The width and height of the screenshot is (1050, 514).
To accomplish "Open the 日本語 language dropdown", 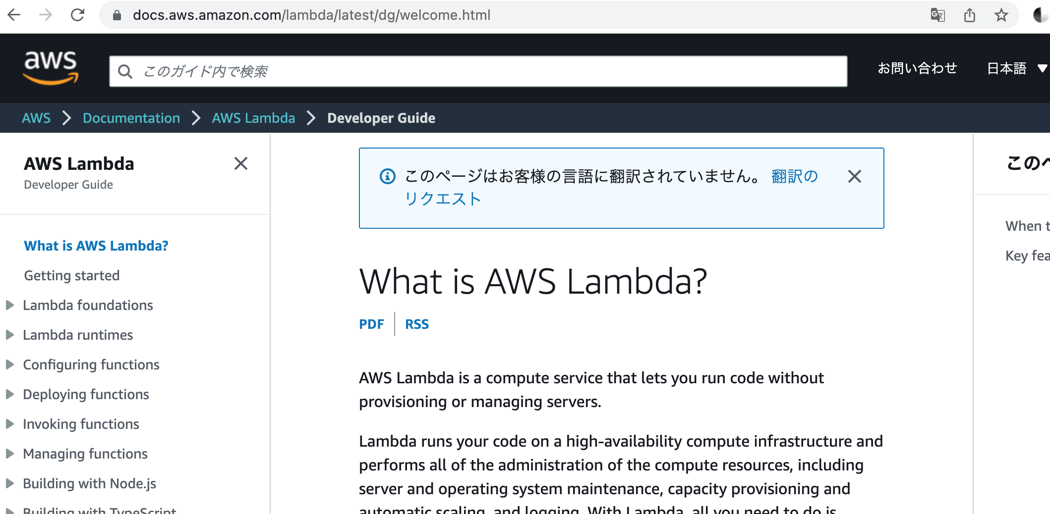I will click(1017, 68).
